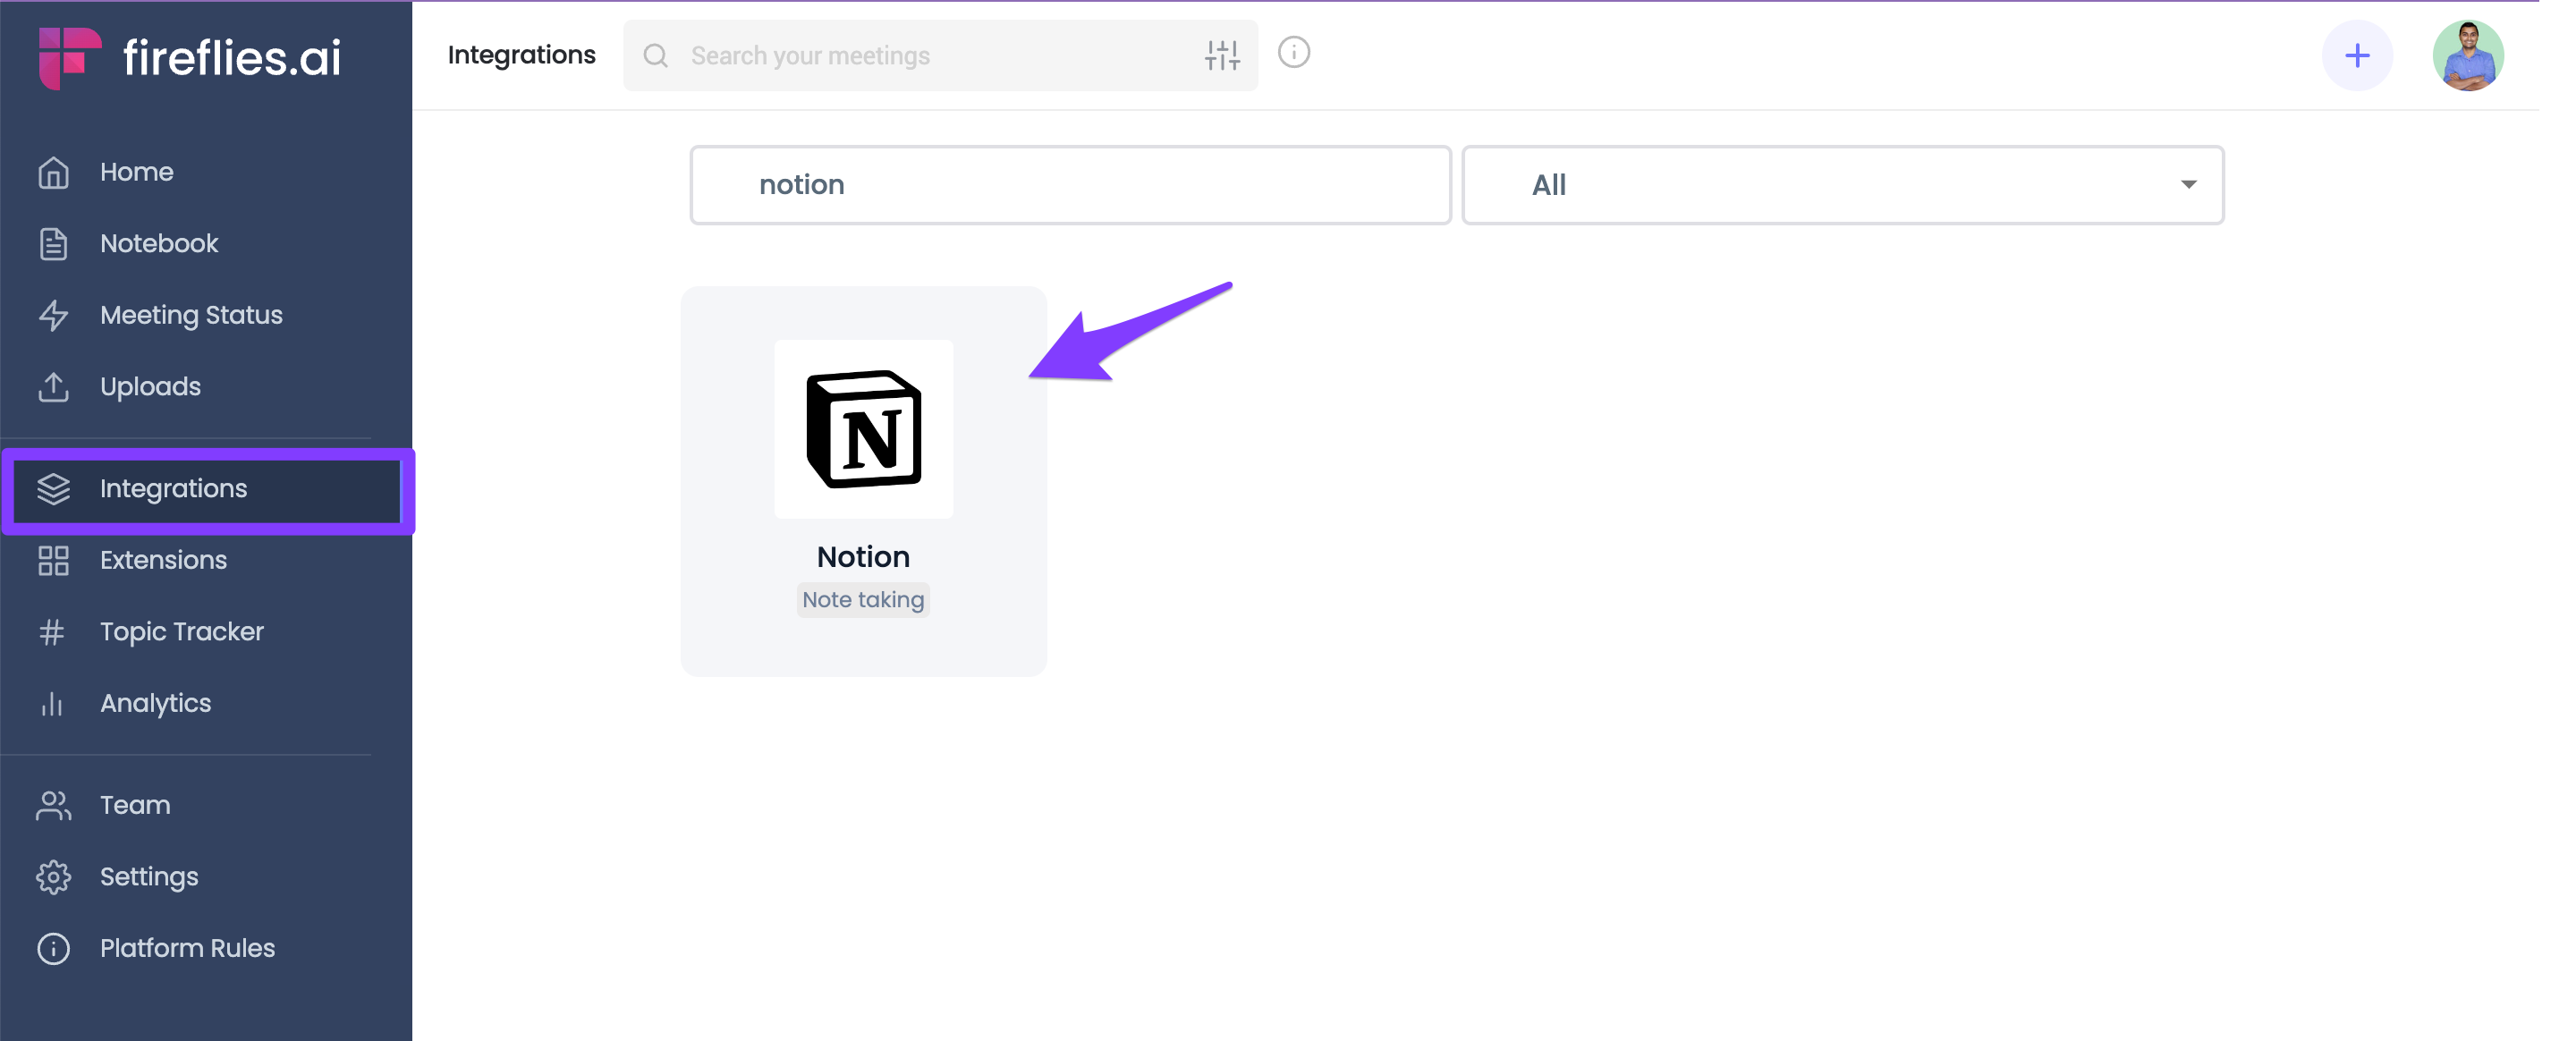The height and width of the screenshot is (1041, 2576).
Task: Click the Analytics bar chart icon
Action: 52,704
